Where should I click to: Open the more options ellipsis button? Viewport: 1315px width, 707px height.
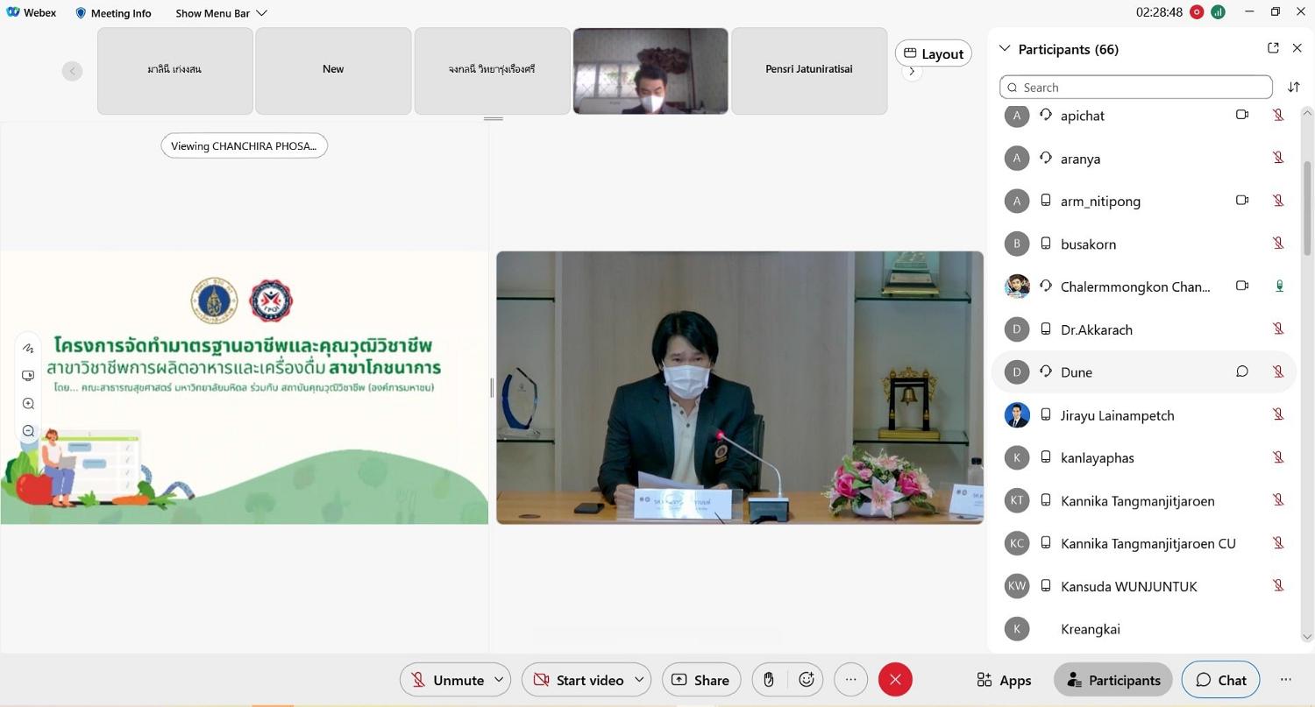tap(850, 680)
